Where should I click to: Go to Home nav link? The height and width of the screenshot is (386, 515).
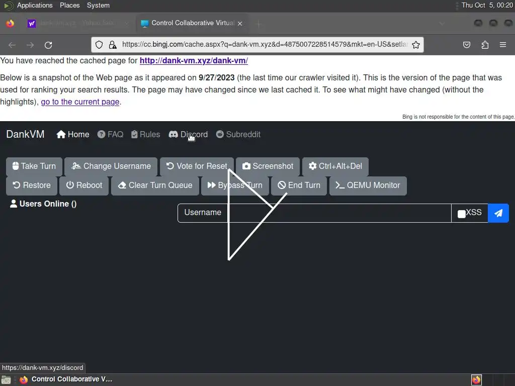tap(72, 134)
